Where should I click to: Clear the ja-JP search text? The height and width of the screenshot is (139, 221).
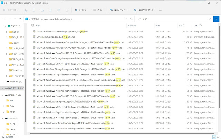coord(210,19)
